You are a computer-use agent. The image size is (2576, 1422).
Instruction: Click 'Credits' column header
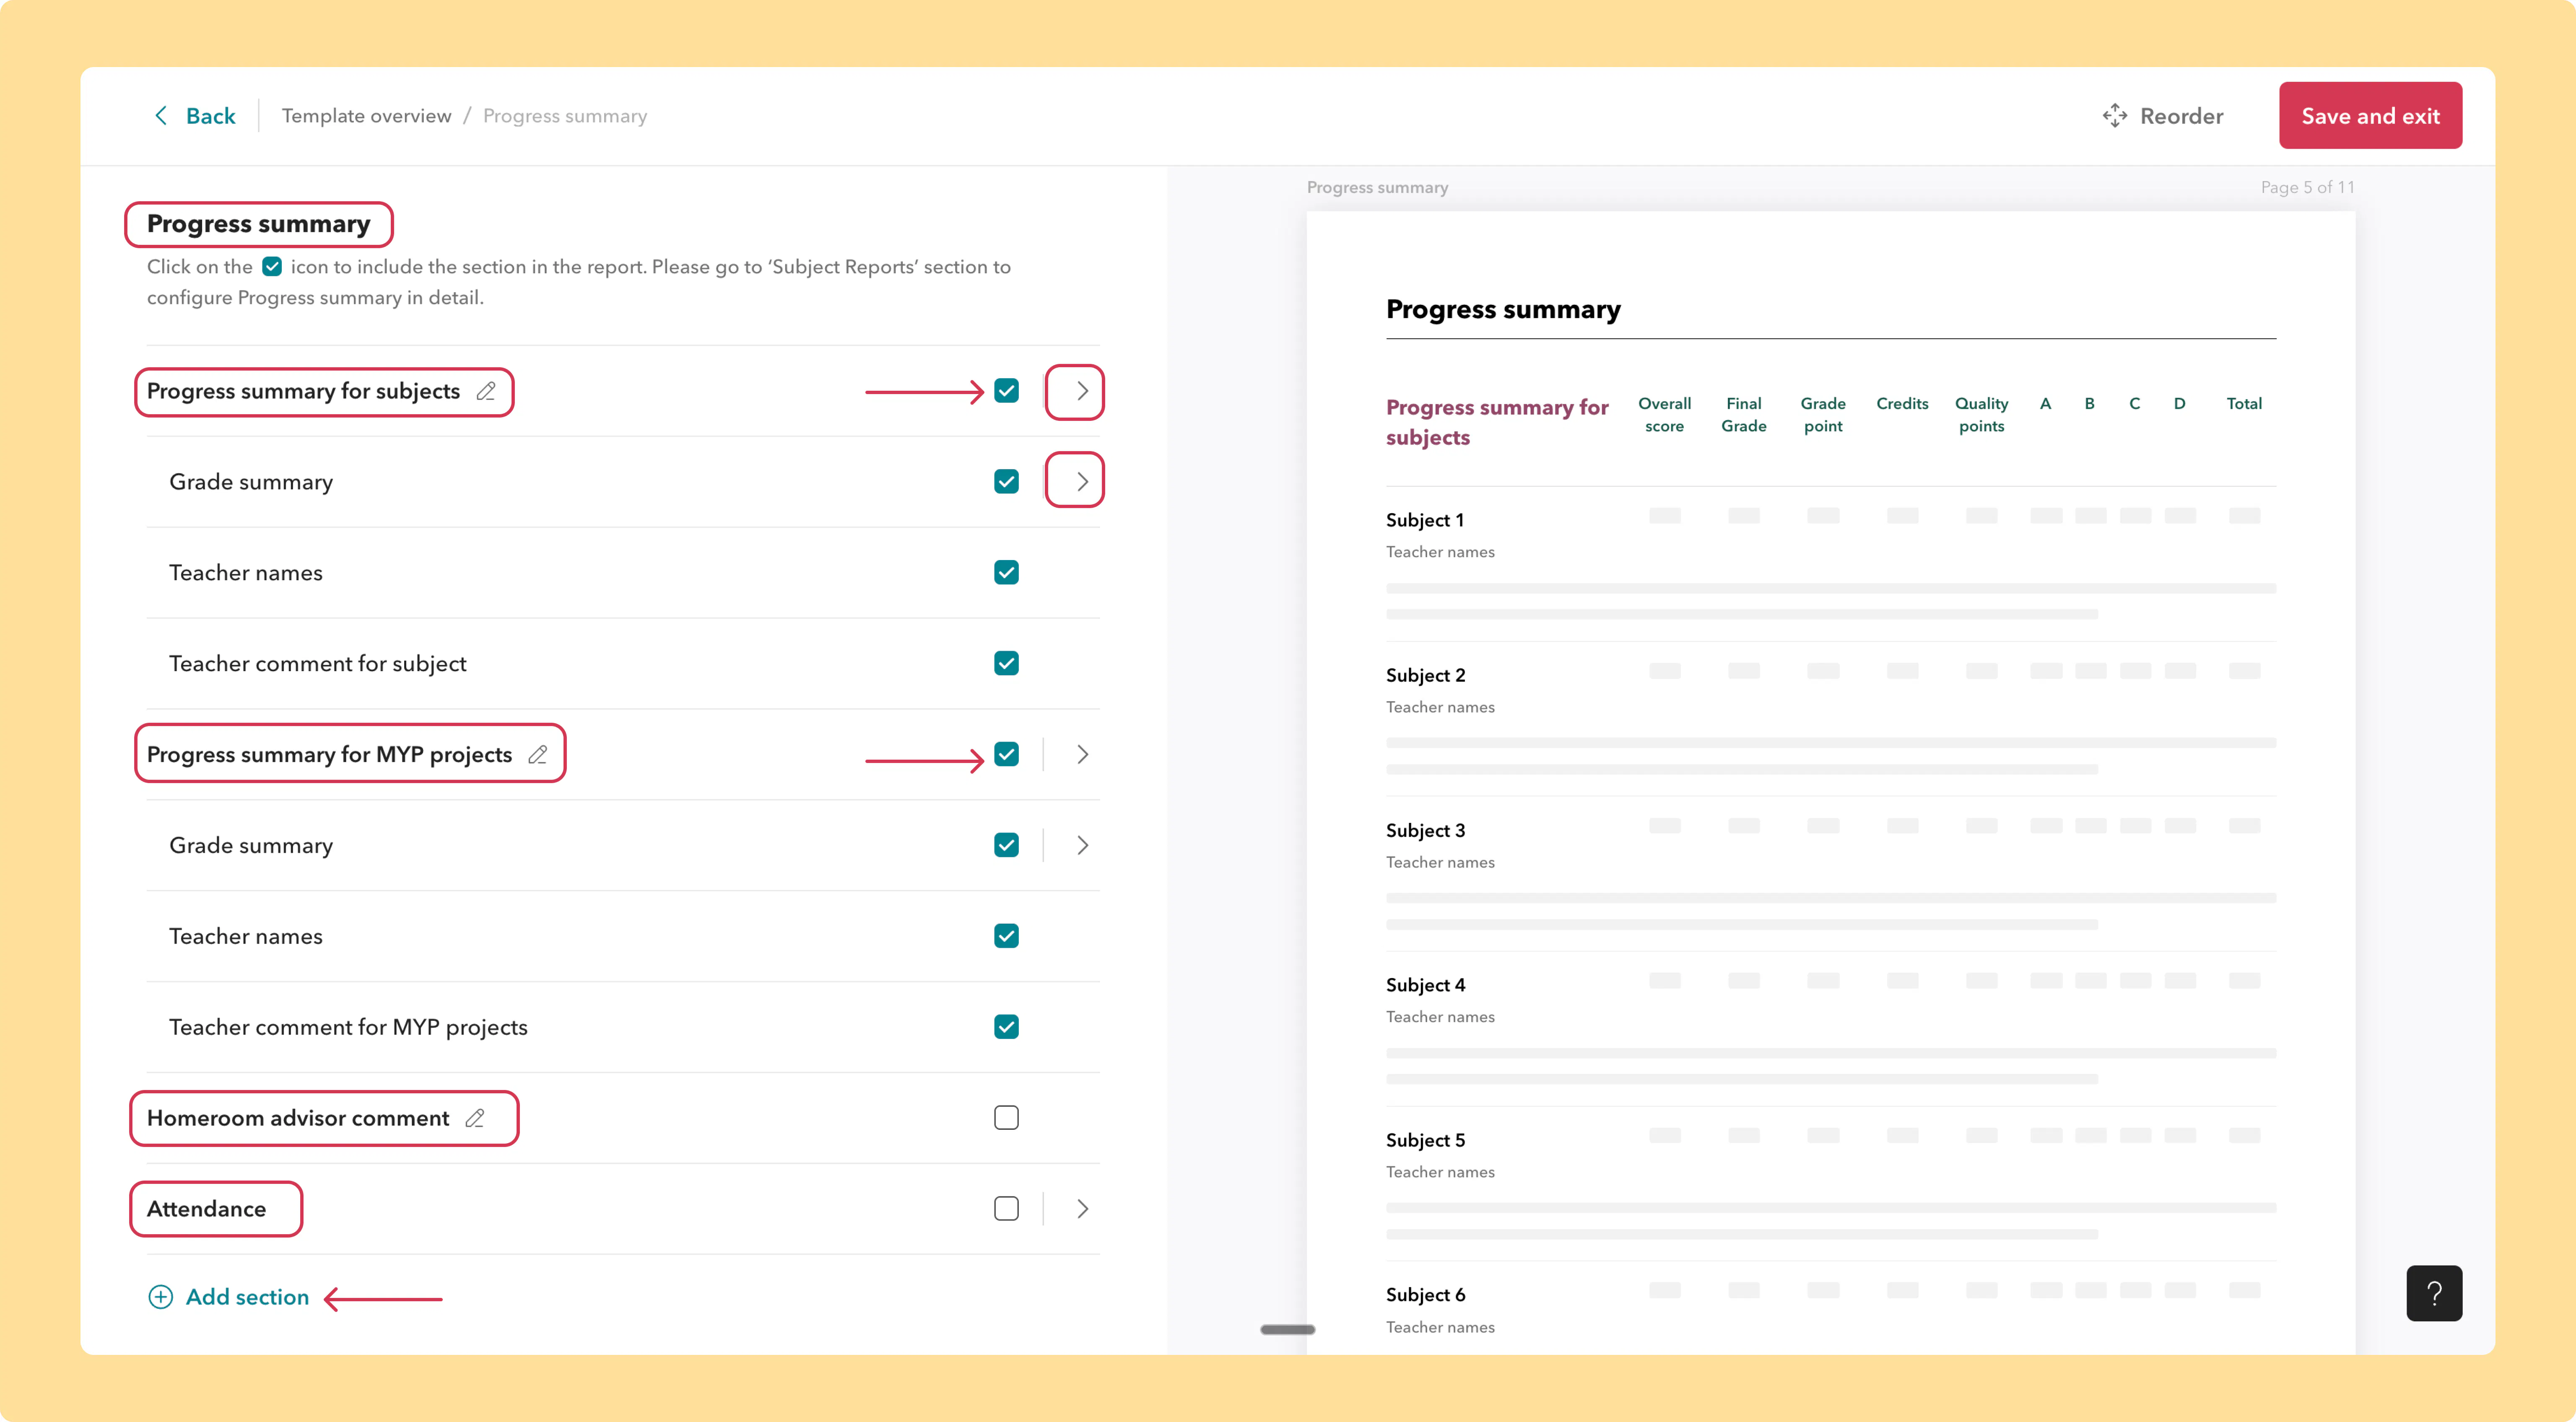(1902, 404)
